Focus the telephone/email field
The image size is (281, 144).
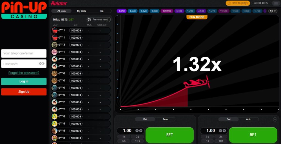tap(24, 53)
